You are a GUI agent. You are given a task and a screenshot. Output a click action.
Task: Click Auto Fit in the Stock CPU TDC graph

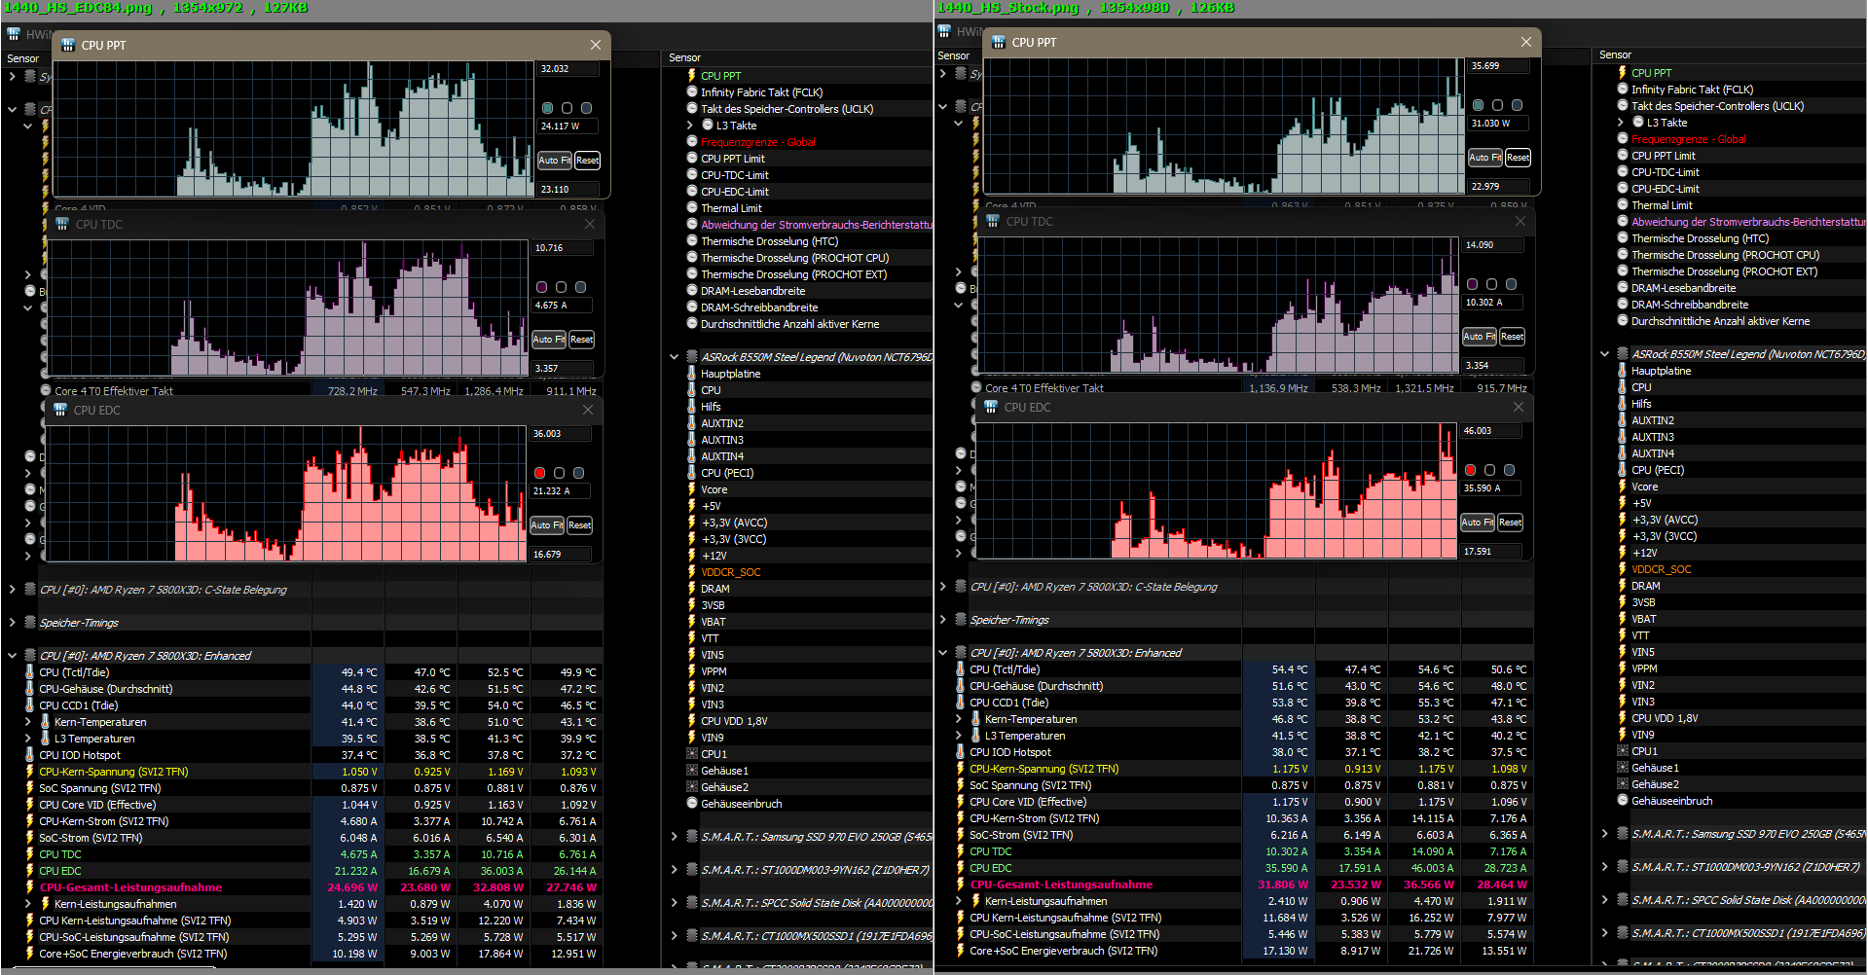click(x=1480, y=337)
